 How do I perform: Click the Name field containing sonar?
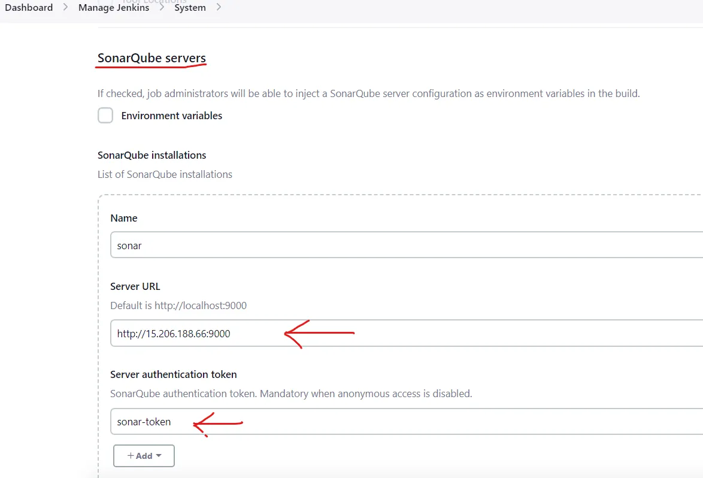tap(406, 245)
